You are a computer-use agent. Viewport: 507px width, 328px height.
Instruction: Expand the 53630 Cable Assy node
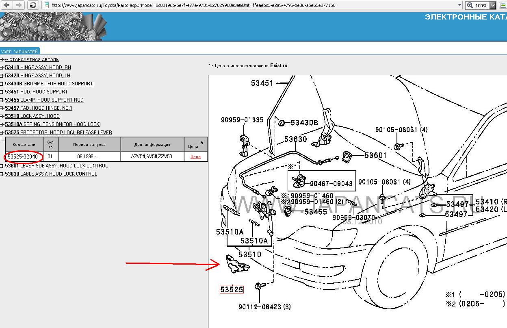pos(2,174)
